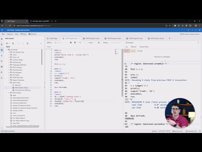Image resolution: width=202 pixels, height=152 pixels.
Task: Expand the ALC Studio Test folder
Action: (9, 52)
